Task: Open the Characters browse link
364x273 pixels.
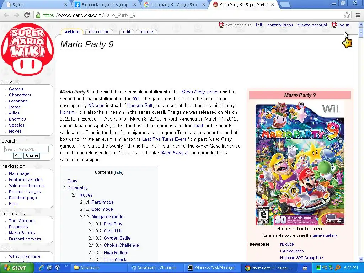Action: [x=20, y=95]
